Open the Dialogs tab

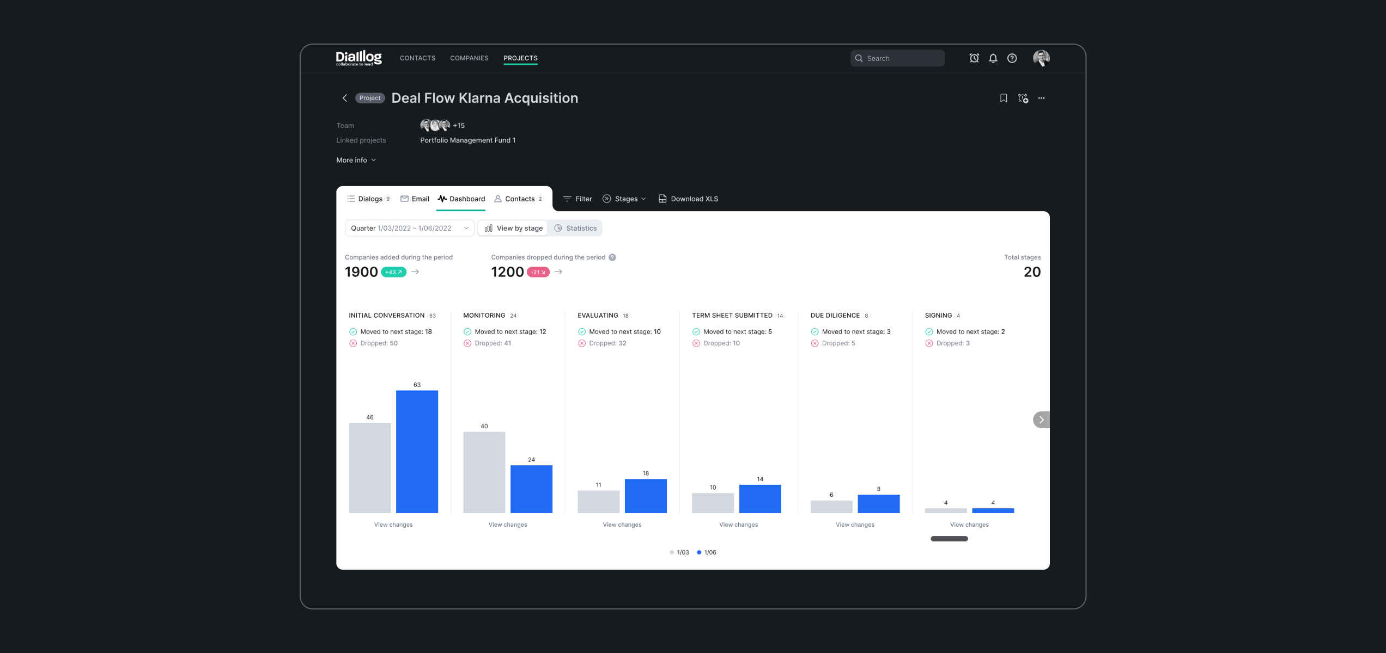point(369,199)
